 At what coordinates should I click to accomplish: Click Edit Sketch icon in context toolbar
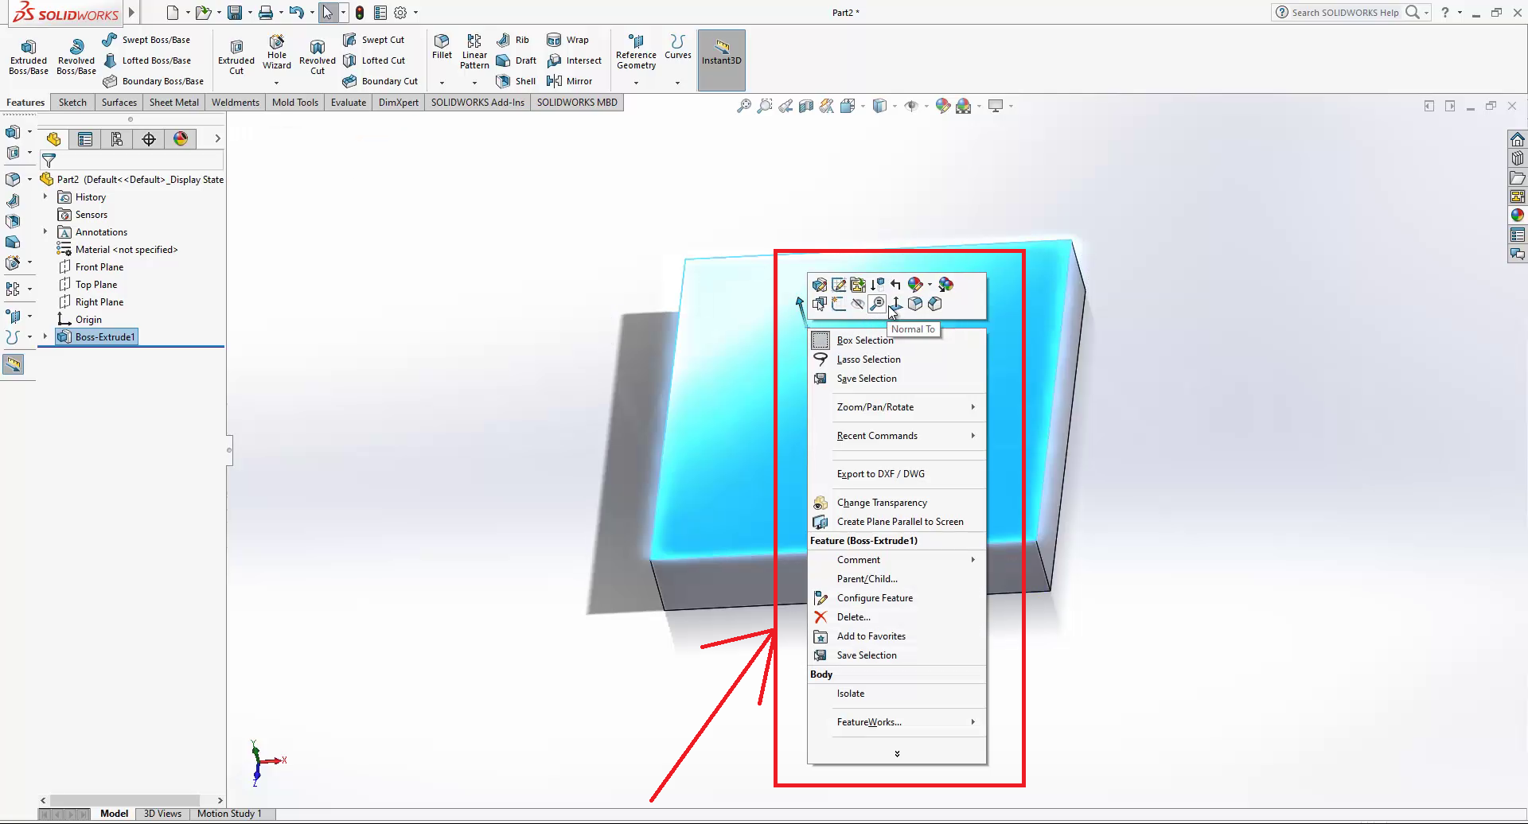(x=839, y=285)
